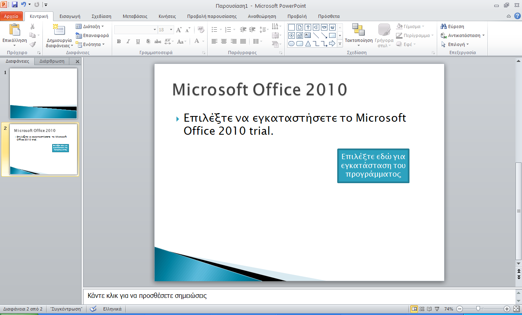Toggle Bold formatting
This screenshot has width=522, height=315.
tap(119, 41)
